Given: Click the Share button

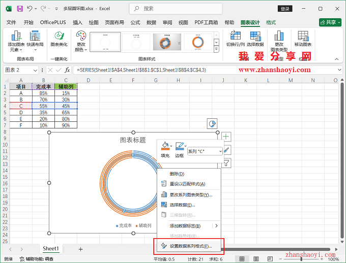Looking at the screenshot, I should (330, 22).
